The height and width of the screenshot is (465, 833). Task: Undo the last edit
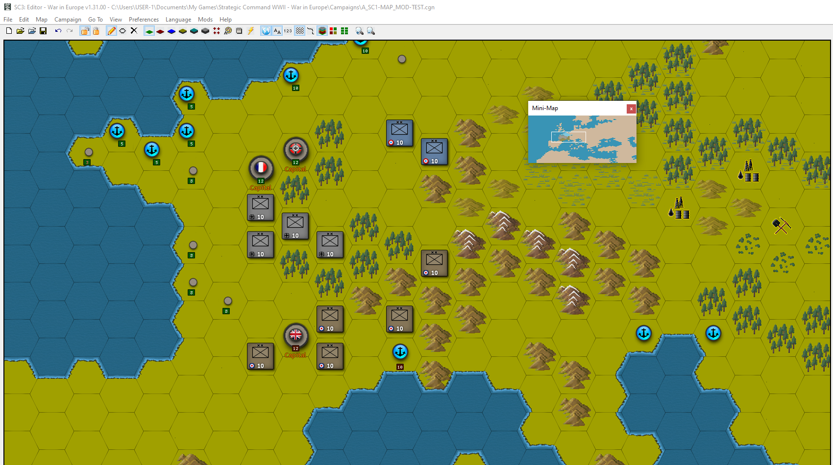(58, 31)
